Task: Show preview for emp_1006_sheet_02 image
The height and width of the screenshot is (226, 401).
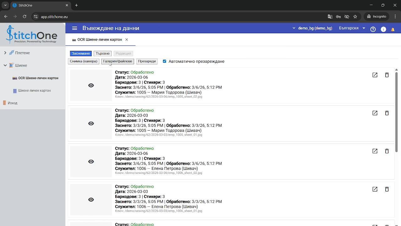Action: (91, 162)
